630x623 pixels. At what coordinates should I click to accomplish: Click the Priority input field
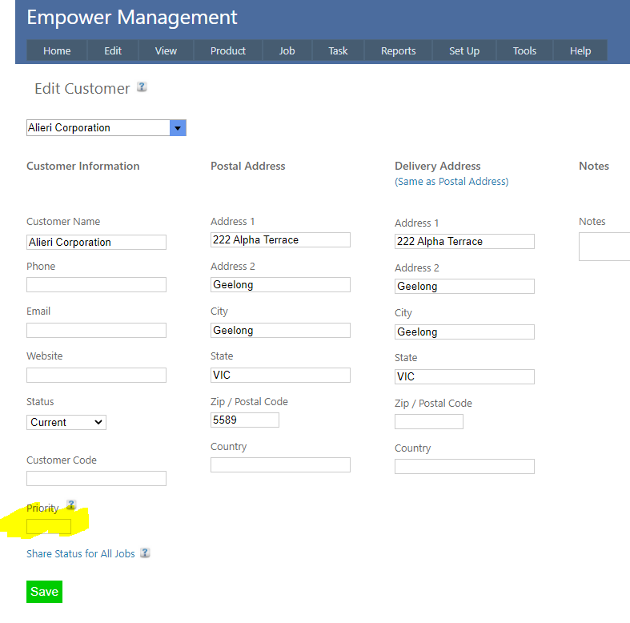(49, 526)
